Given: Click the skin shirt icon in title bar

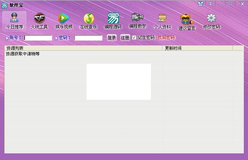Looking at the screenshot, I should pos(201,4).
